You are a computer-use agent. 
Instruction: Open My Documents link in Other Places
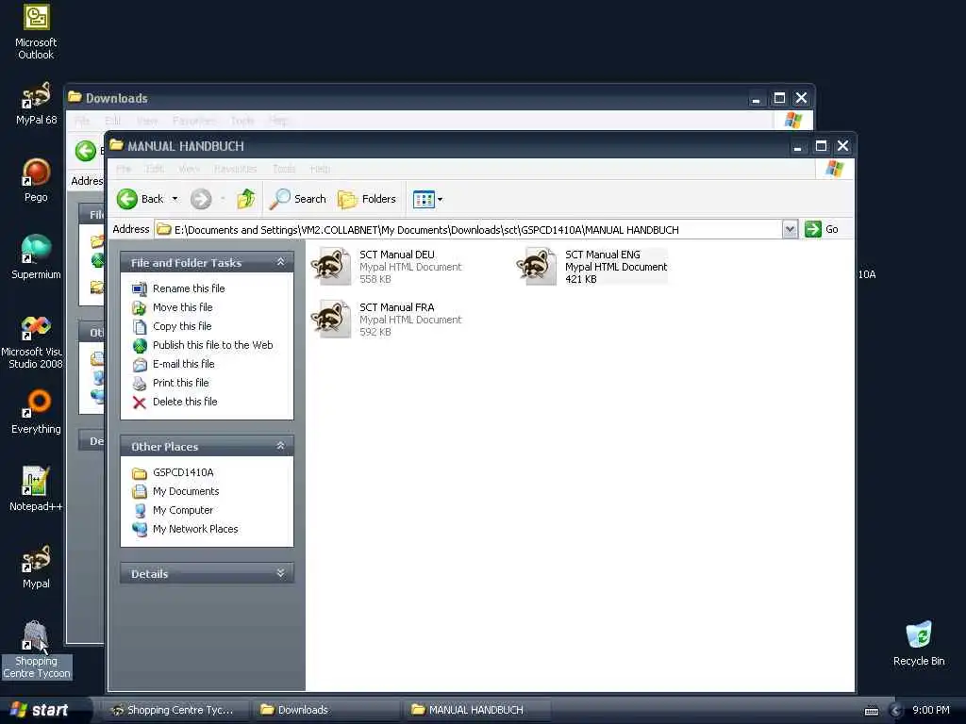(x=186, y=491)
